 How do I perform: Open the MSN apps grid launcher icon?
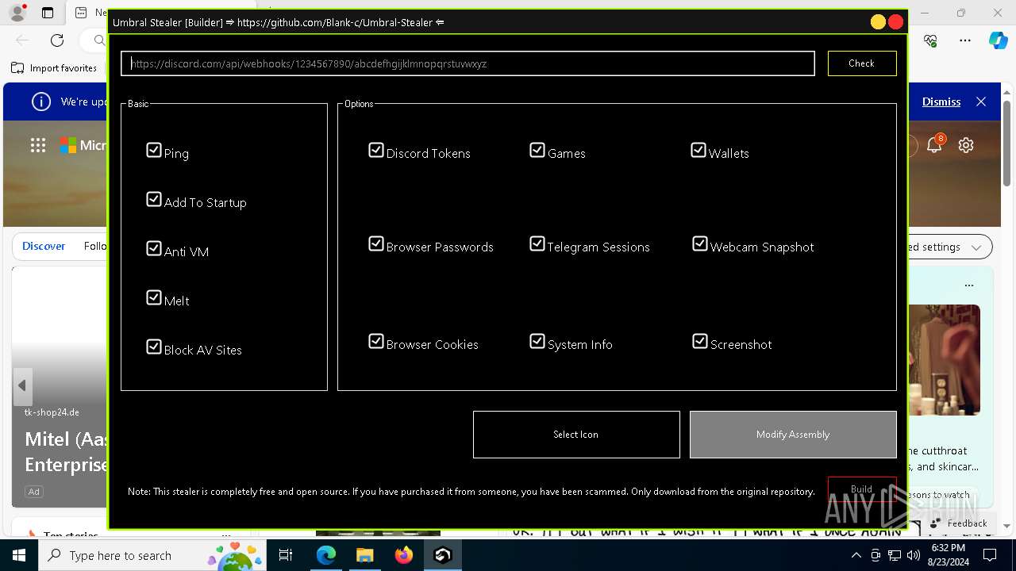(x=38, y=145)
